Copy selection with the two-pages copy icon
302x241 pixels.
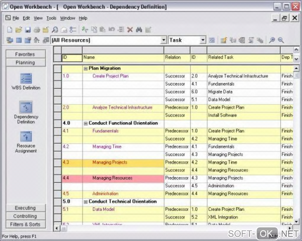94,30
